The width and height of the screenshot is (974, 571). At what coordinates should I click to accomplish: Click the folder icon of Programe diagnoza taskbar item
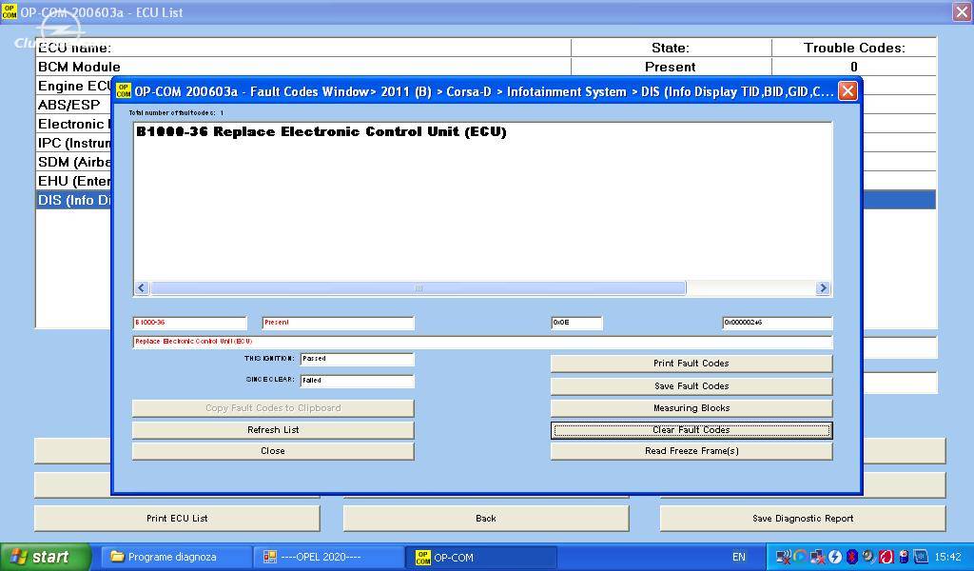pyautogui.click(x=117, y=557)
